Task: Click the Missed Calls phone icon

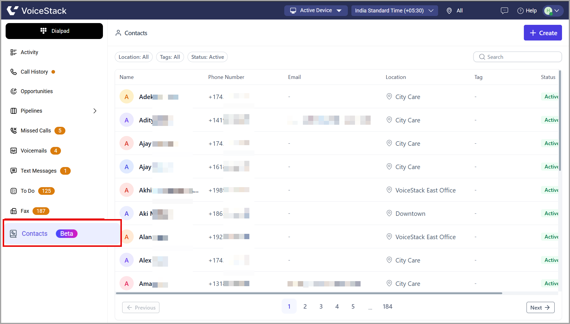Action: click(14, 131)
